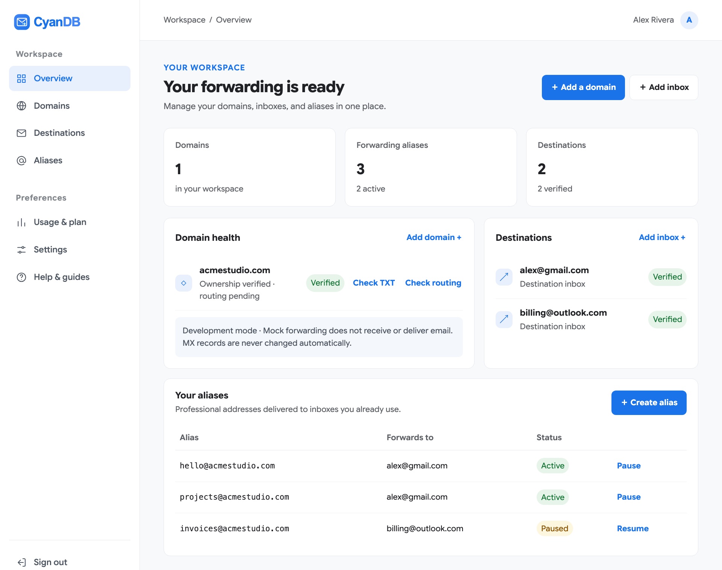Click the Paused status badge
This screenshot has height=570, width=722.
click(554, 529)
